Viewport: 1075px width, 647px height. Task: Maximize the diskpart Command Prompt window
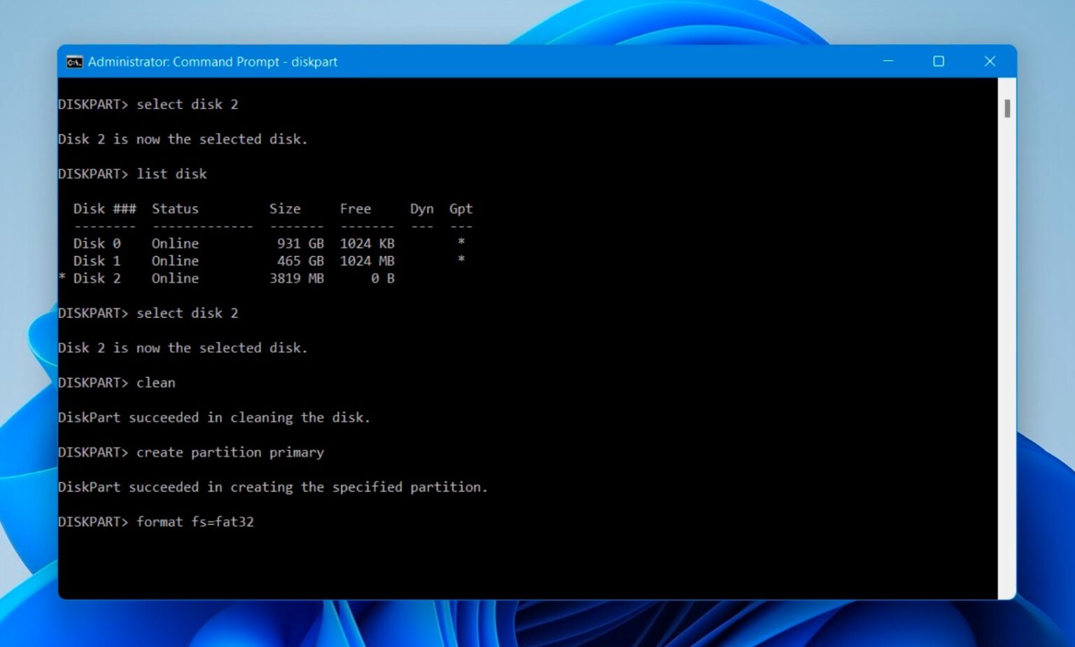pyautogui.click(x=939, y=62)
